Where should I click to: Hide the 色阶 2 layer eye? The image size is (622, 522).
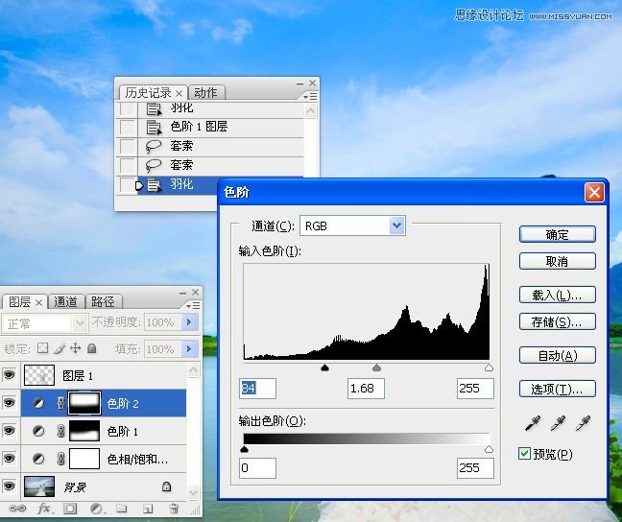coord(9,403)
